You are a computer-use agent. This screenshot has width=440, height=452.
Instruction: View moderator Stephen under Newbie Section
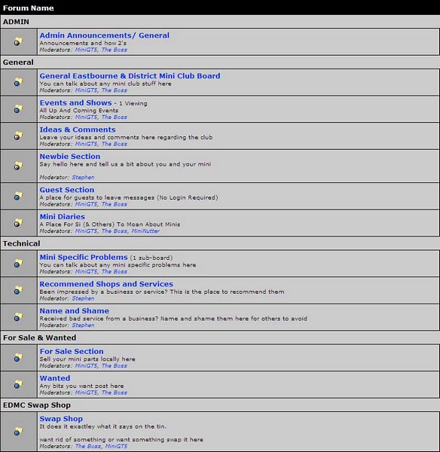[x=83, y=177]
